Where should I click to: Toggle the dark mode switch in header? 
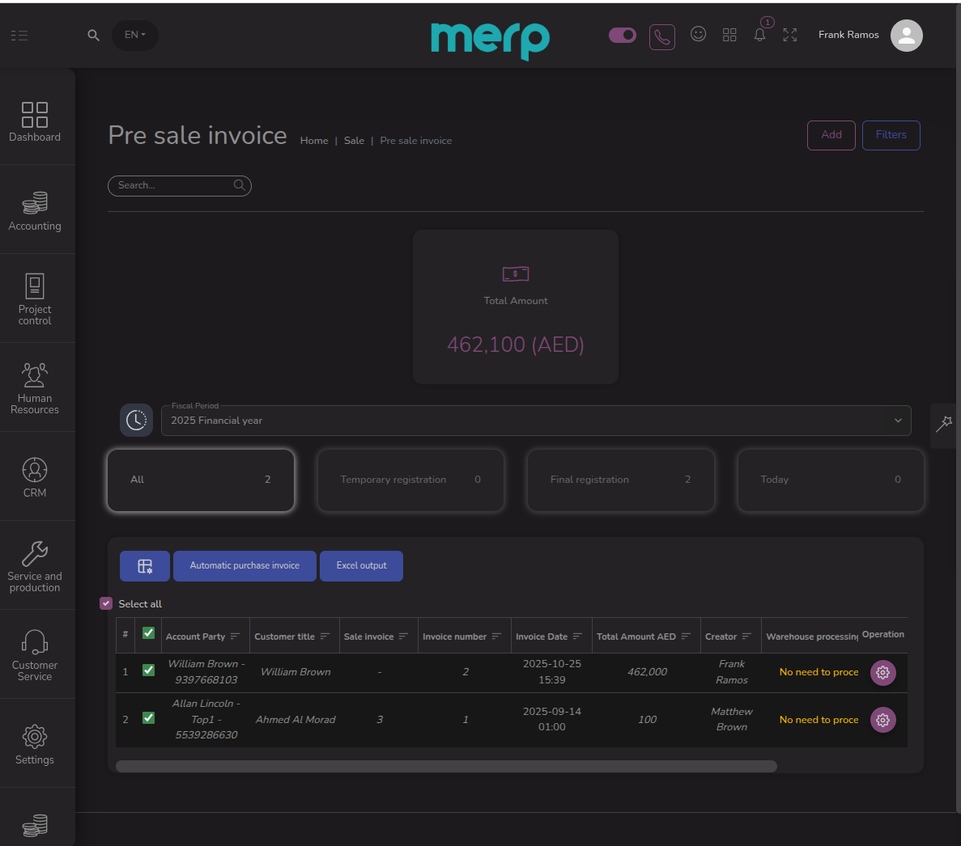623,35
